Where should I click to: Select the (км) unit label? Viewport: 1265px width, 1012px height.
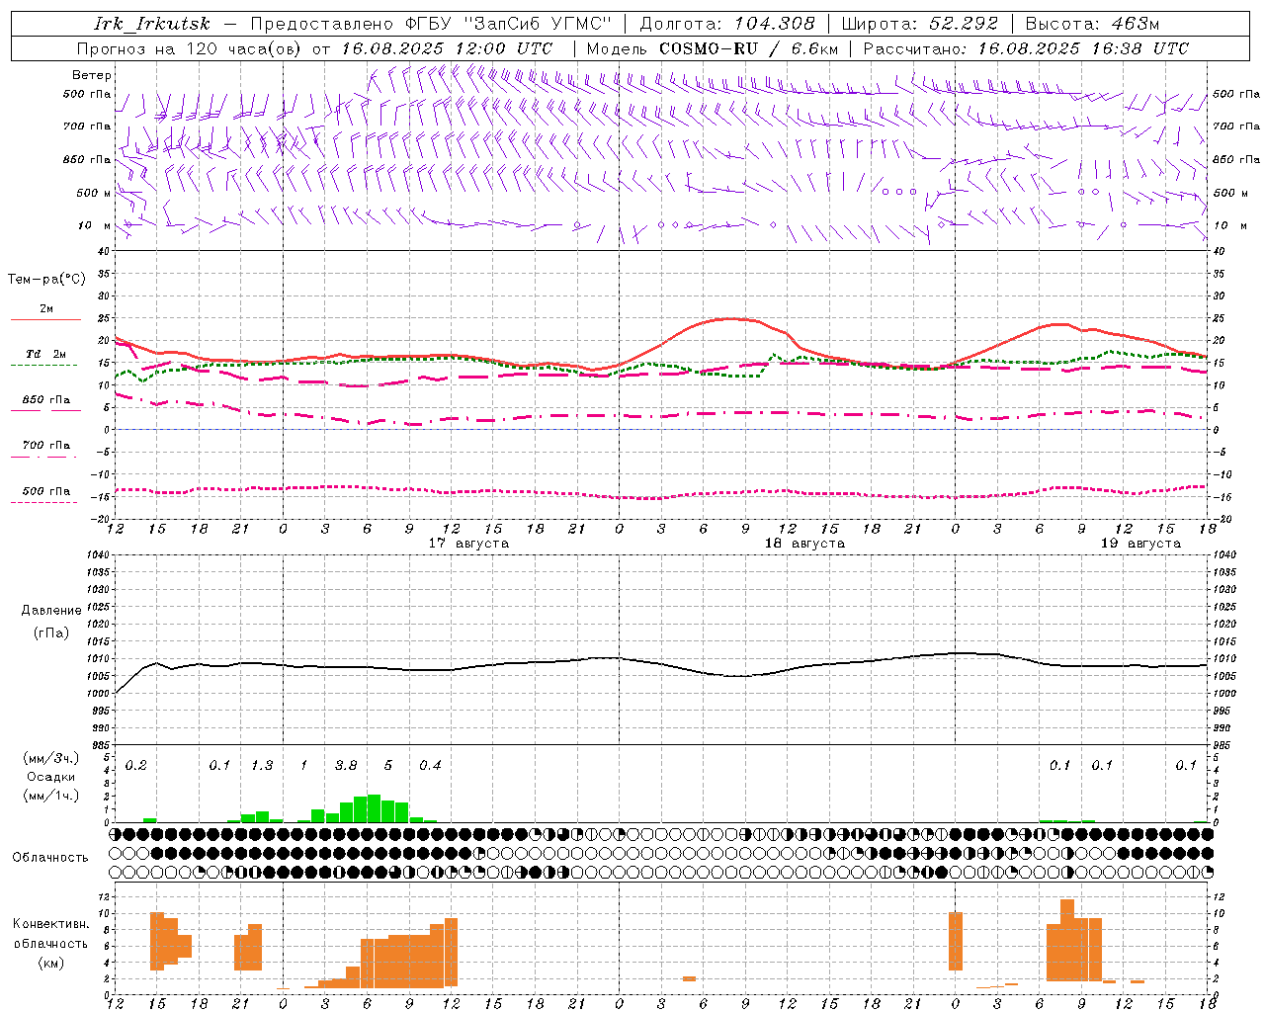(50, 963)
